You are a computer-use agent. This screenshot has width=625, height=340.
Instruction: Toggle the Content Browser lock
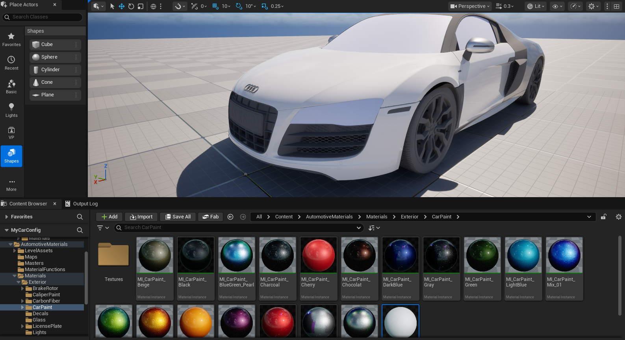click(x=603, y=217)
